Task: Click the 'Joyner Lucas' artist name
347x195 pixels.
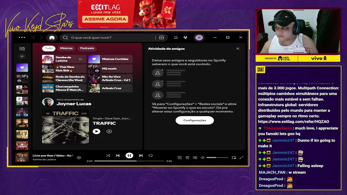Action: click(74, 104)
